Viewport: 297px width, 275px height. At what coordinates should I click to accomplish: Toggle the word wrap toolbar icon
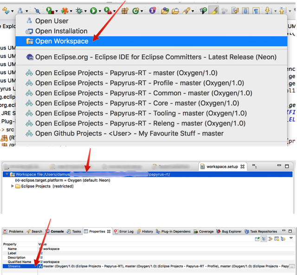[235, 11]
